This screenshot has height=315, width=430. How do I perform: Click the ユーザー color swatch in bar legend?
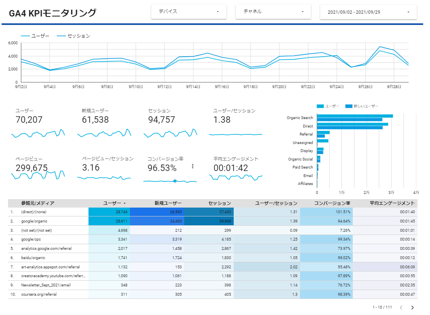(320, 106)
